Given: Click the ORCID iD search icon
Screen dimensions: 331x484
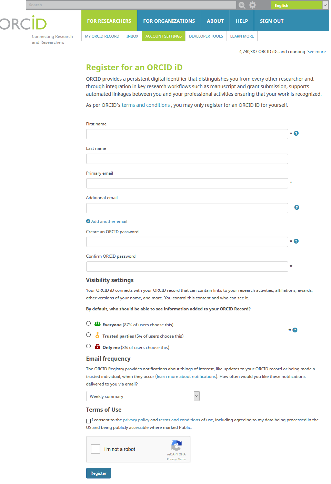Looking at the screenshot, I should pos(242,5).
